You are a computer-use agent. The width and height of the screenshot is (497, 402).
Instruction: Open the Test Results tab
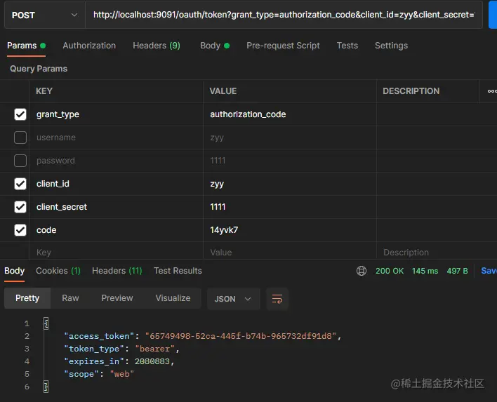pyautogui.click(x=178, y=271)
